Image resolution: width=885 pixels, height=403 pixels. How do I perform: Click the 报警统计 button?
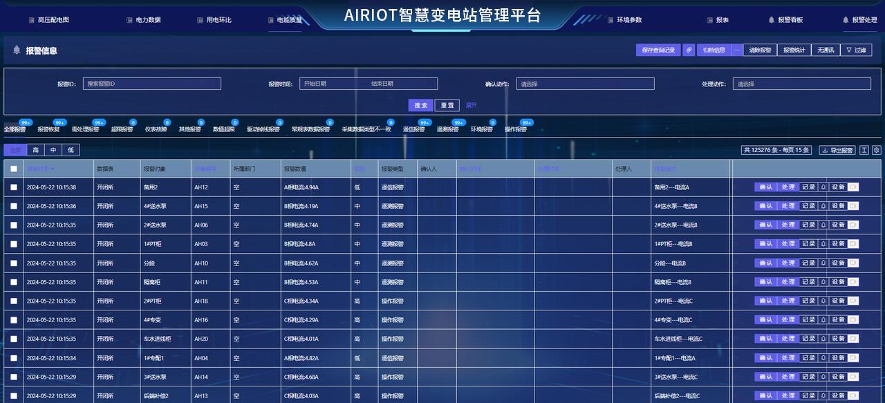(794, 50)
